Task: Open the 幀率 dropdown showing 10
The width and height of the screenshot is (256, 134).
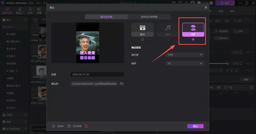Action: click(x=185, y=63)
